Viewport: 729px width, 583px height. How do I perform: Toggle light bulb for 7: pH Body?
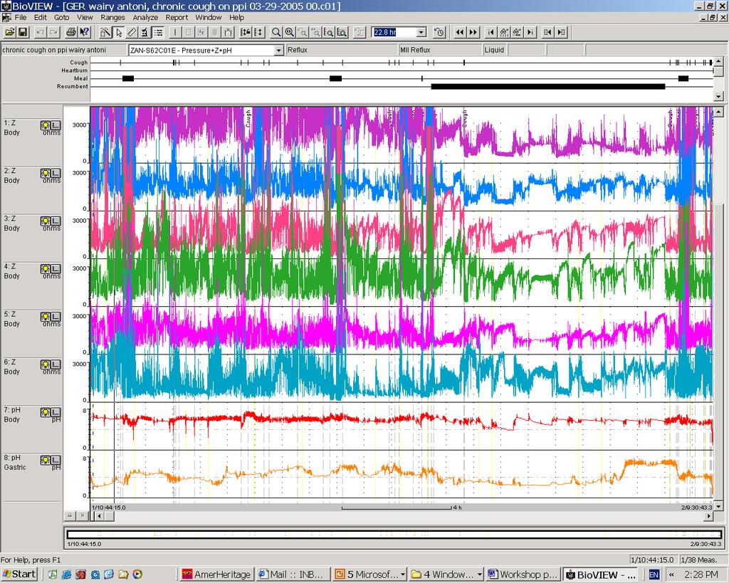[x=45, y=412]
